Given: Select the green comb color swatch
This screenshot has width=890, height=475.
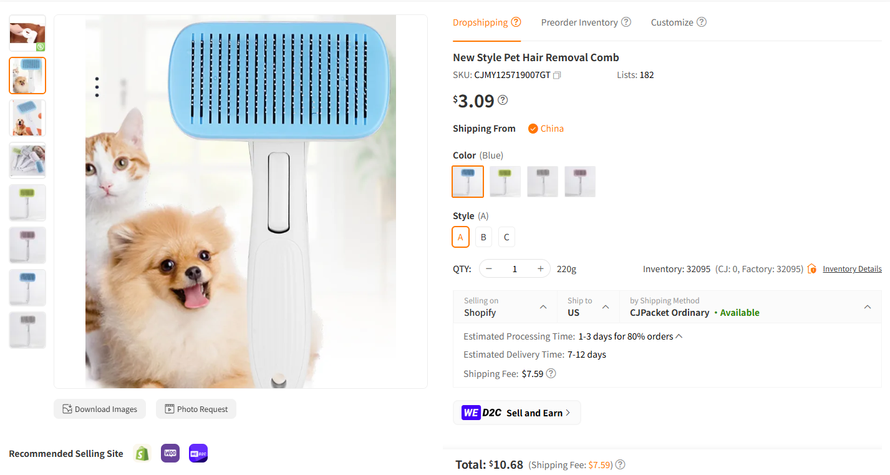Looking at the screenshot, I should click(x=505, y=181).
